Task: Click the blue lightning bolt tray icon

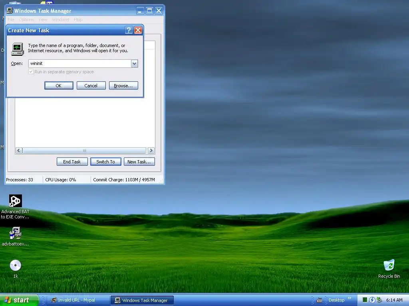Action: 372,300
